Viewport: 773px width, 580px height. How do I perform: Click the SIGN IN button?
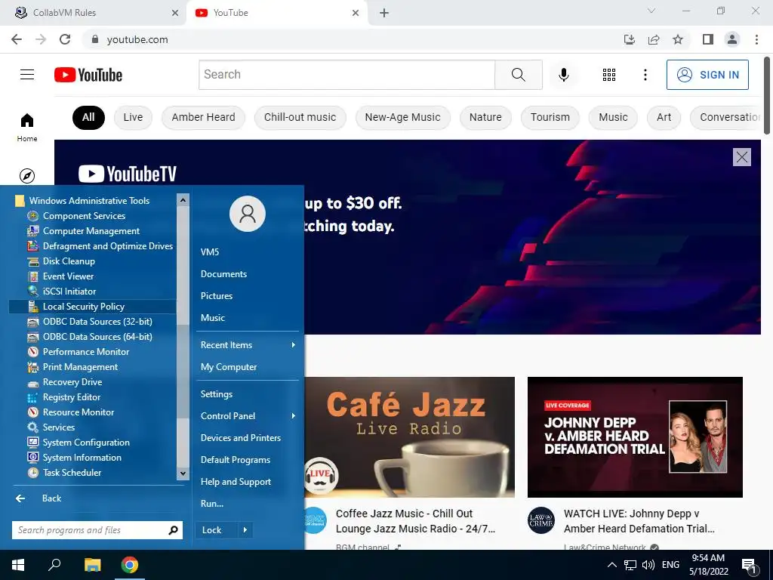[x=707, y=75]
